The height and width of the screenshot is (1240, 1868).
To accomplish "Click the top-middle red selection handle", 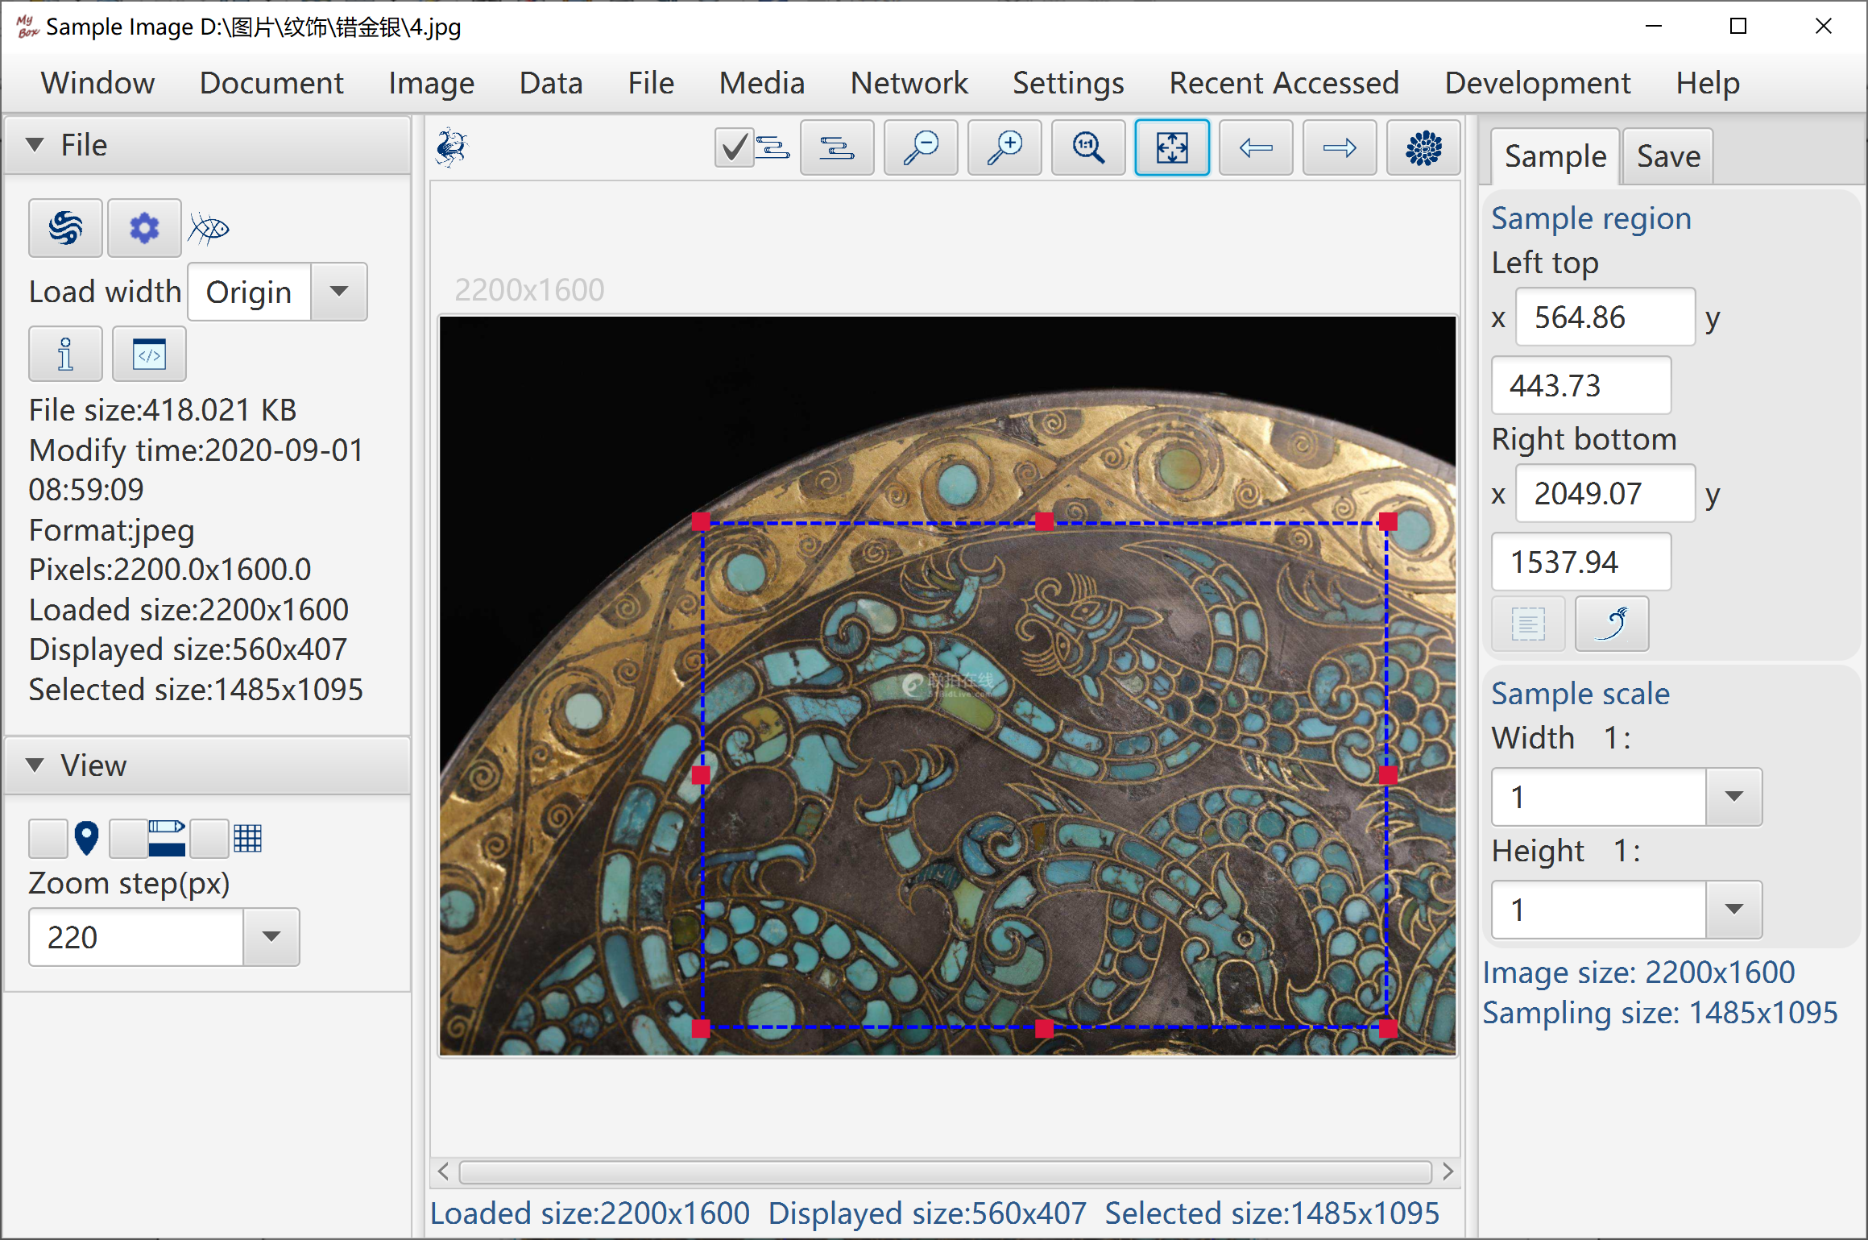I will coord(1045,522).
